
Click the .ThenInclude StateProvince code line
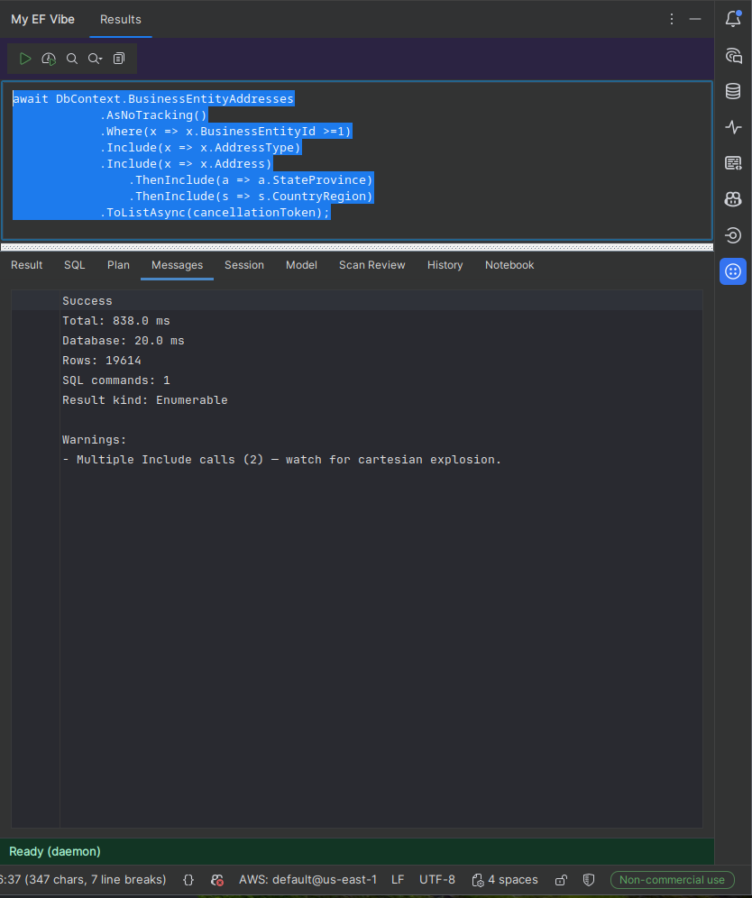(251, 179)
